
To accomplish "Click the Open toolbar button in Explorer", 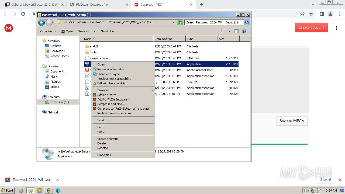I will point(67,31).
